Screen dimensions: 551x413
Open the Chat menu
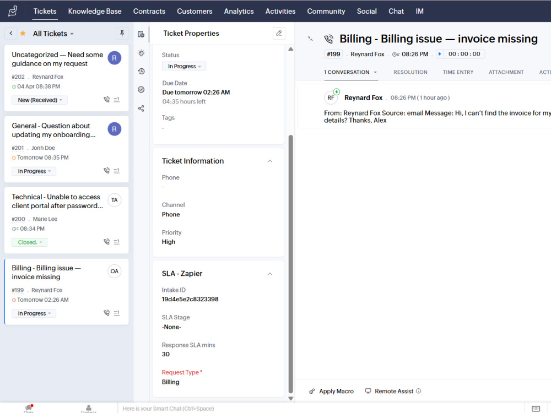[x=396, y=11]
